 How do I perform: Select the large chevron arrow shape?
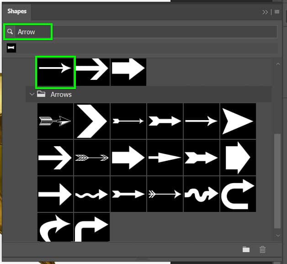point(92,121)
